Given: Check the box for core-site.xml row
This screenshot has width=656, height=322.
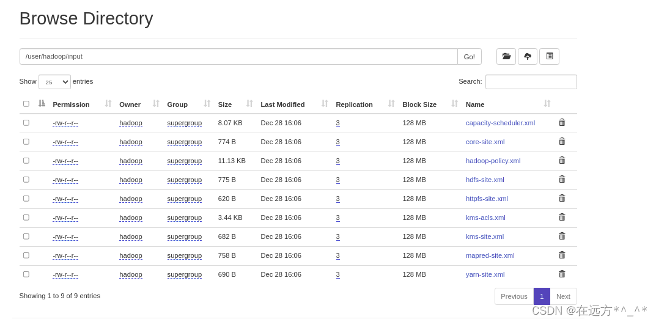Looking at the screenshot, I should click(x=26, y=142).
